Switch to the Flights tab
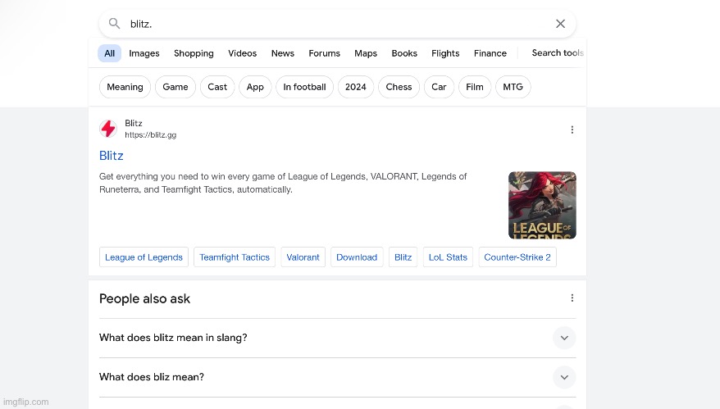Image resolution: width=720 pixels, height=409 pixels. point(445,53)
